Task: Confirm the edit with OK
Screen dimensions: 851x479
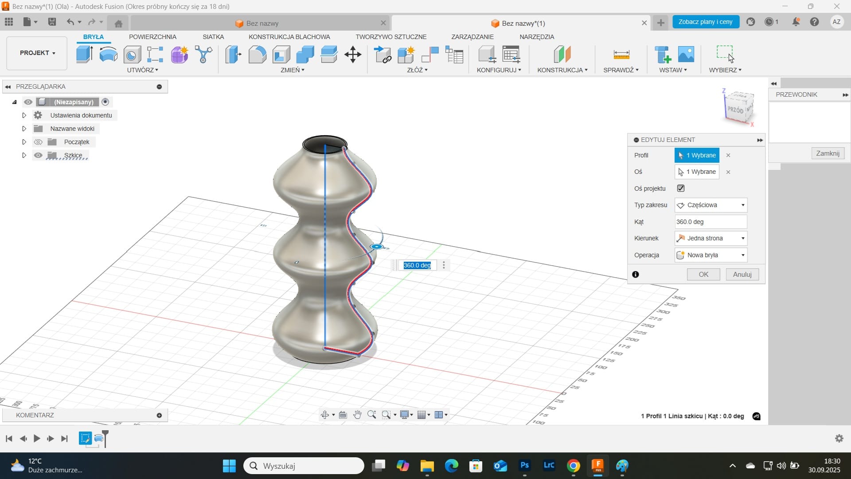Action: coord(703,275)
